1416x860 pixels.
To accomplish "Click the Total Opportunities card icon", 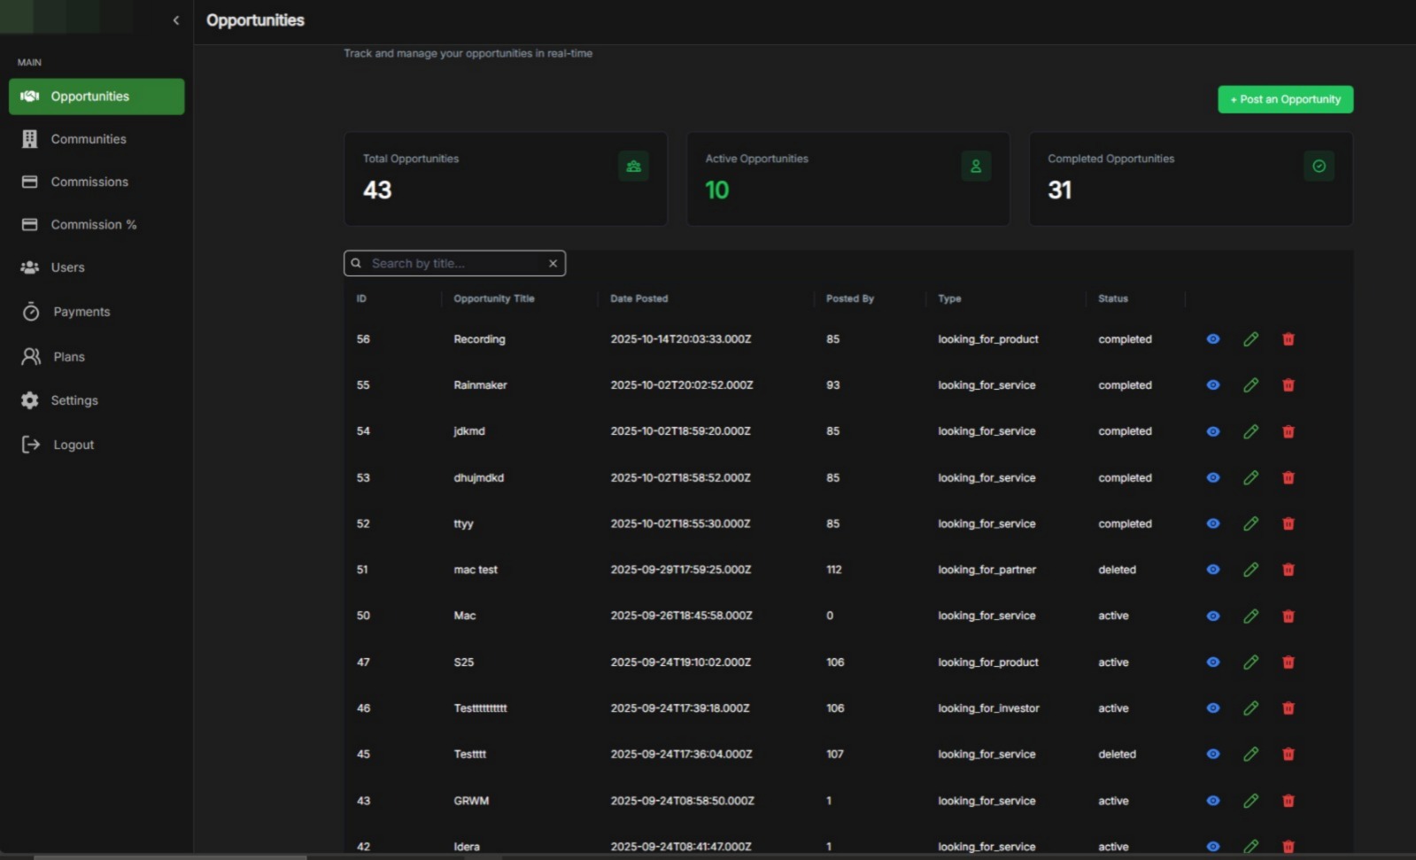I will (633, 166).
